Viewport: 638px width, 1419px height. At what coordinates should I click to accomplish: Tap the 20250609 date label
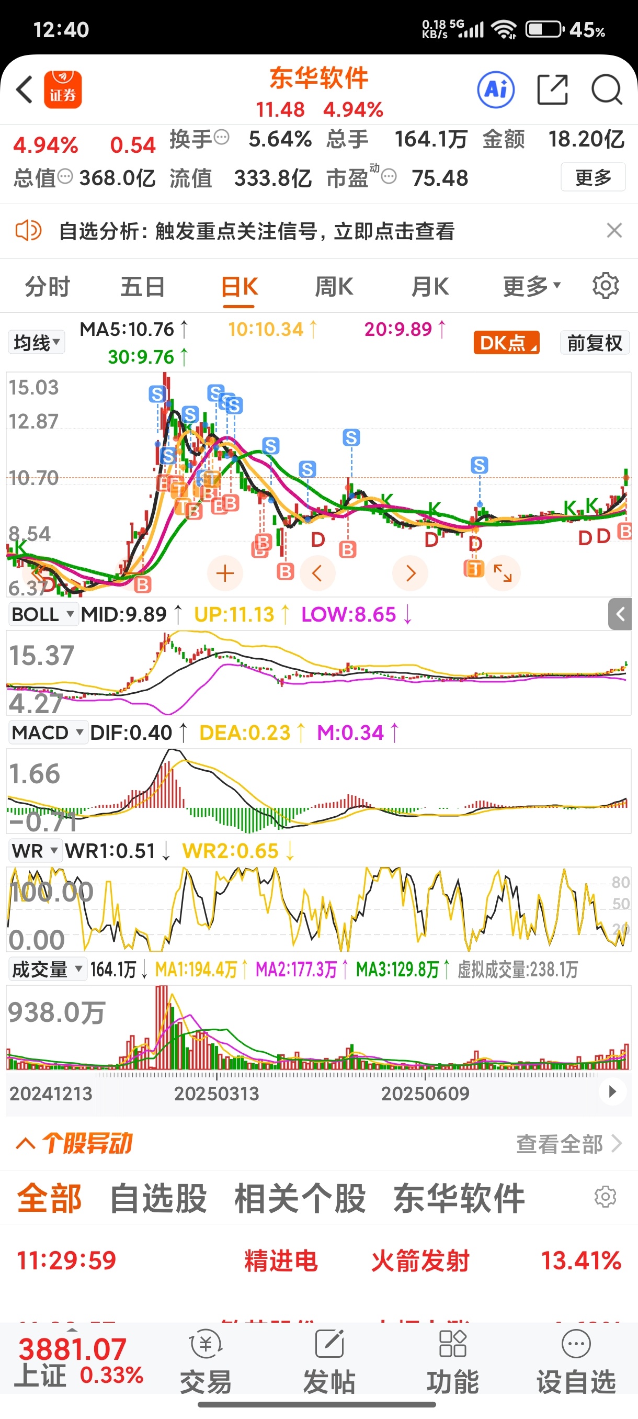[x=426, y=1094]
